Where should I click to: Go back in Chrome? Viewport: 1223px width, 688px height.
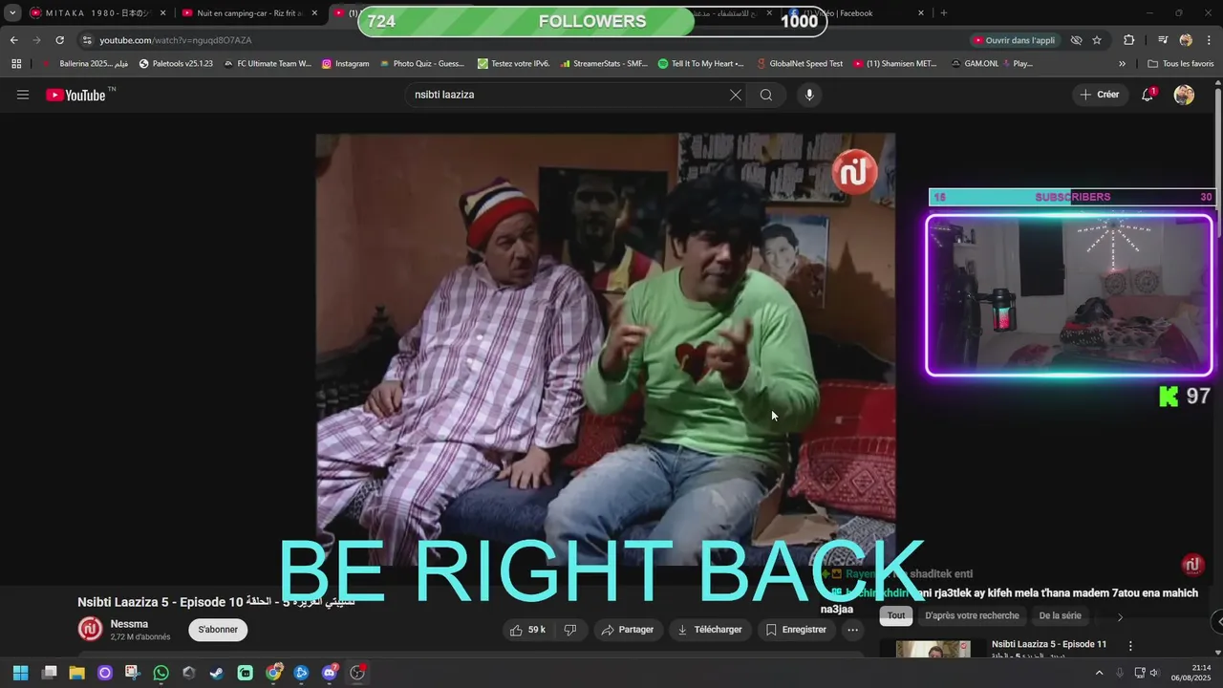pos(13,40)
